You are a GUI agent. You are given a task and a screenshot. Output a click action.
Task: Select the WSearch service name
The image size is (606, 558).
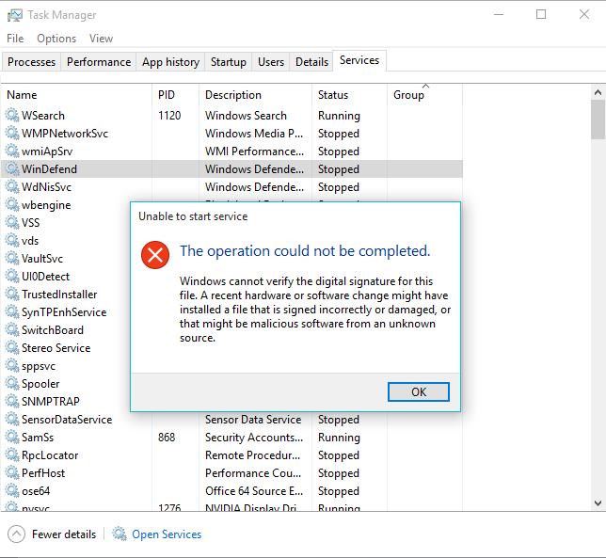click(x=43, y=116)
